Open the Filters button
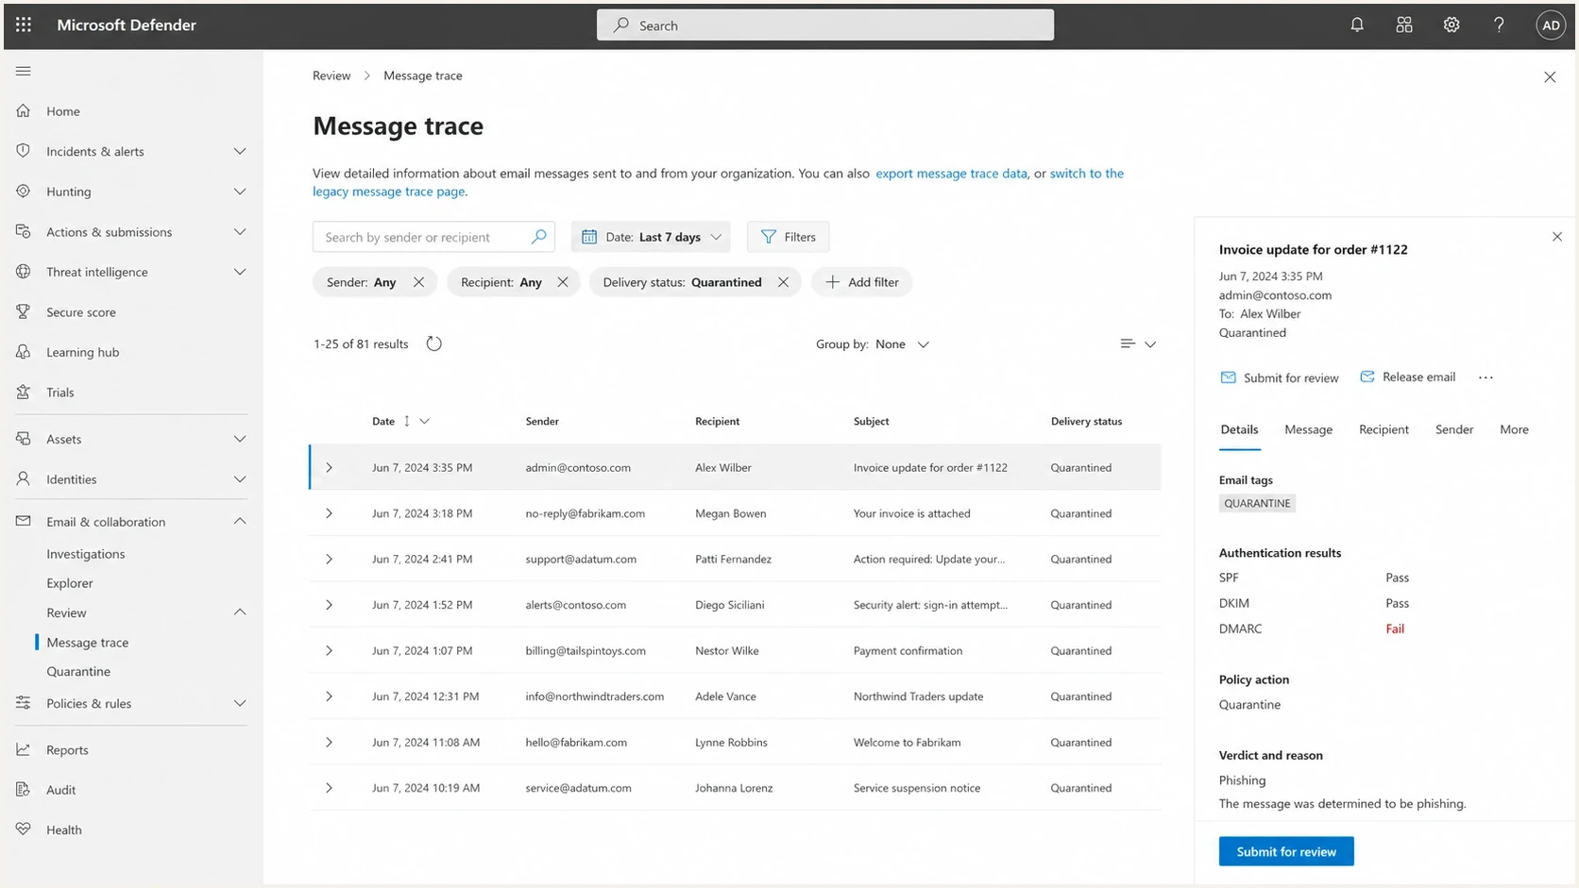This screenshot has width=1579, height=888. point(788,237)
